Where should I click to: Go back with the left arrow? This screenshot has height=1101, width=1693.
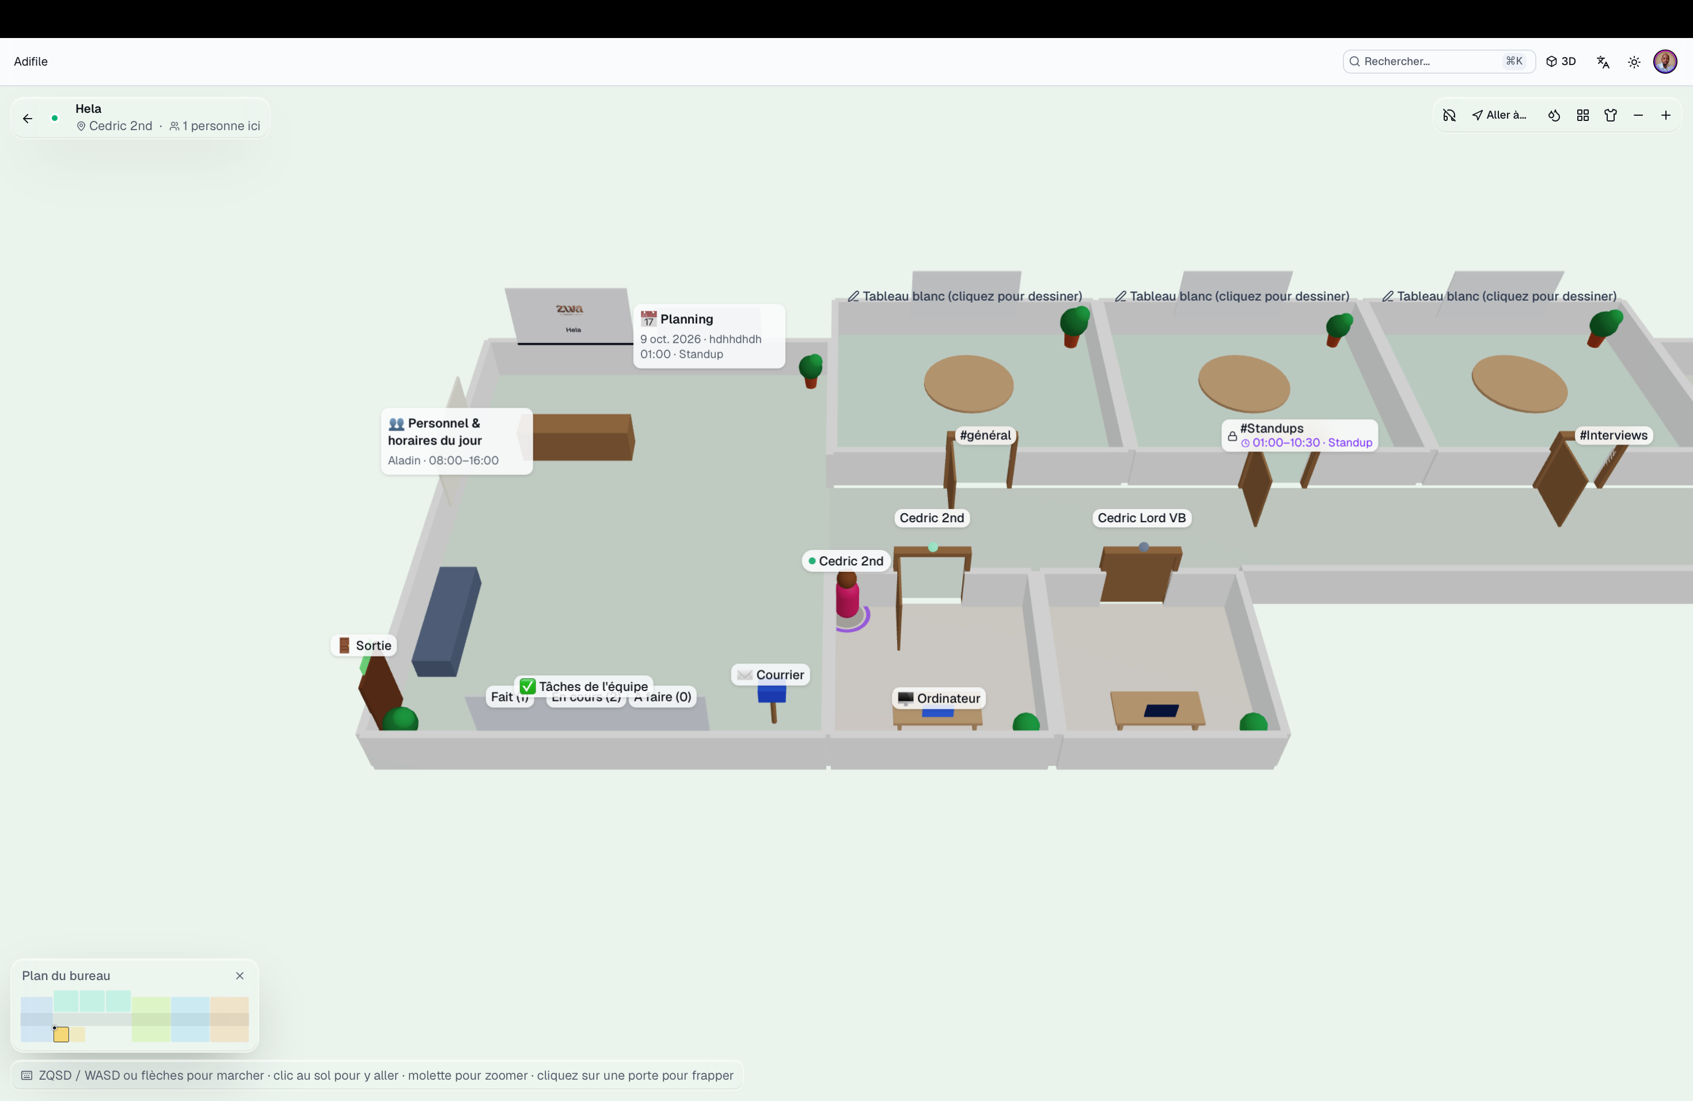[x=28, y=118]
